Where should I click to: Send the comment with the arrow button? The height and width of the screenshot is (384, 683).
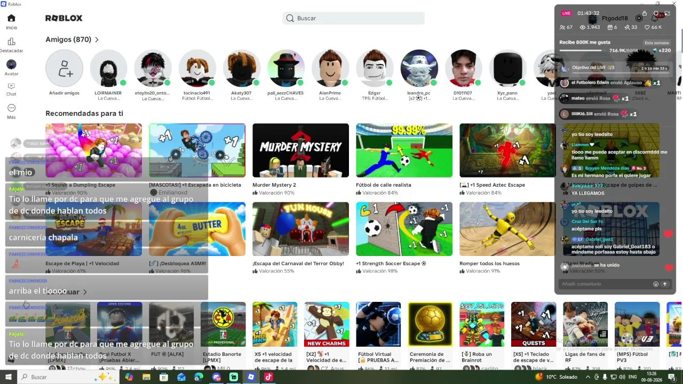pos(665,284)
